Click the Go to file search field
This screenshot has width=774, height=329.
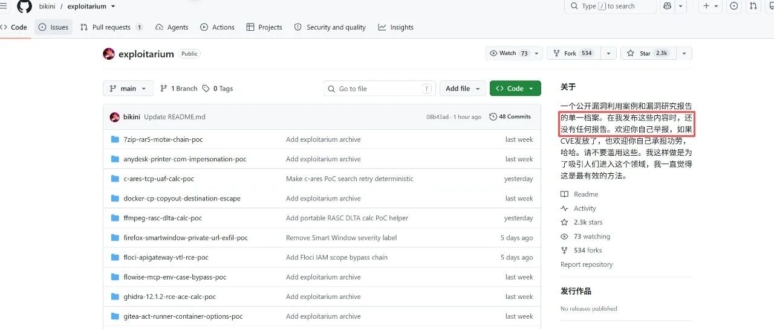coord(379,88)
